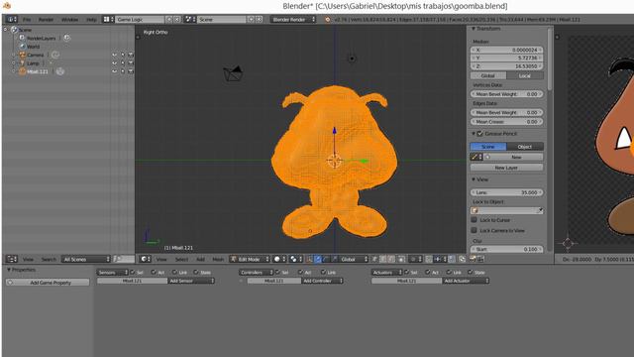Open the Select menu in 3D view header
Screen dimensions: 634x357
pyautogui.click(x=181, y=259)
